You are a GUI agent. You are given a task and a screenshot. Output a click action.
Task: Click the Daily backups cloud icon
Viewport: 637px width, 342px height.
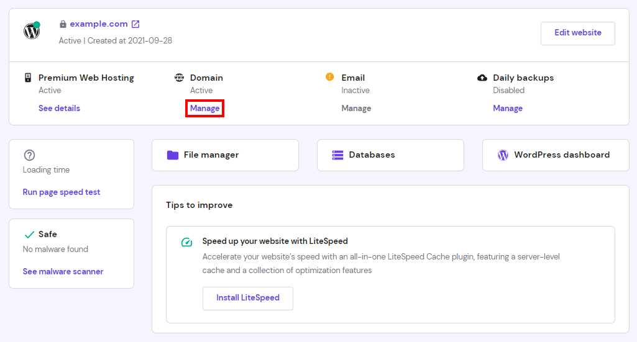tap(482, 78)
